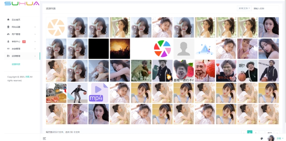Go to the next pagination page button

point(277,133)
